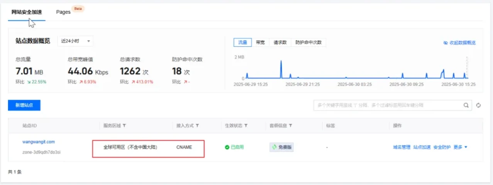This screenshot has width=493, height=185.
Task: Open the 接入方式 column filter
Action: 197,126
